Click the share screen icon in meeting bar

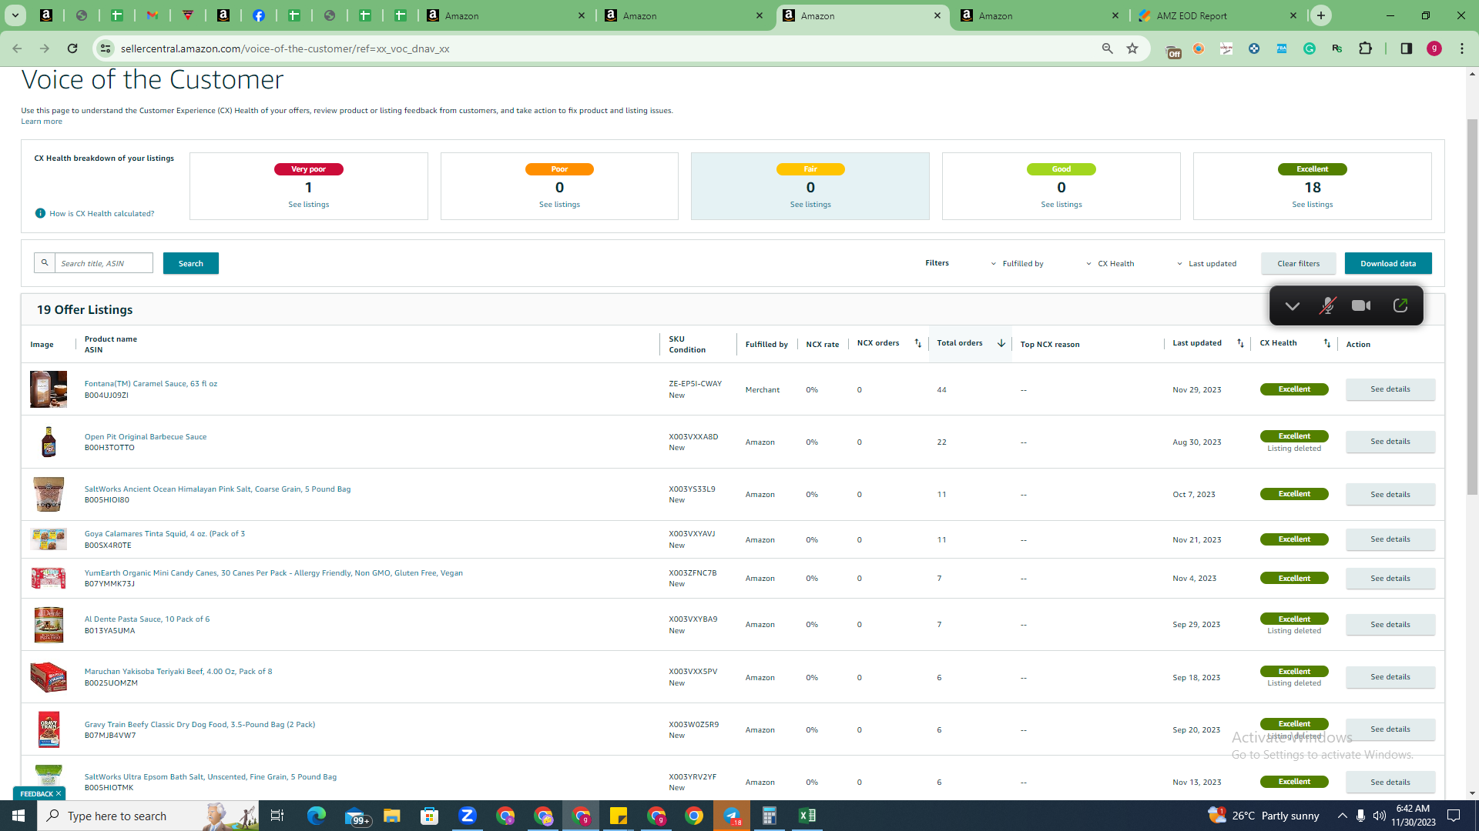1400,305
